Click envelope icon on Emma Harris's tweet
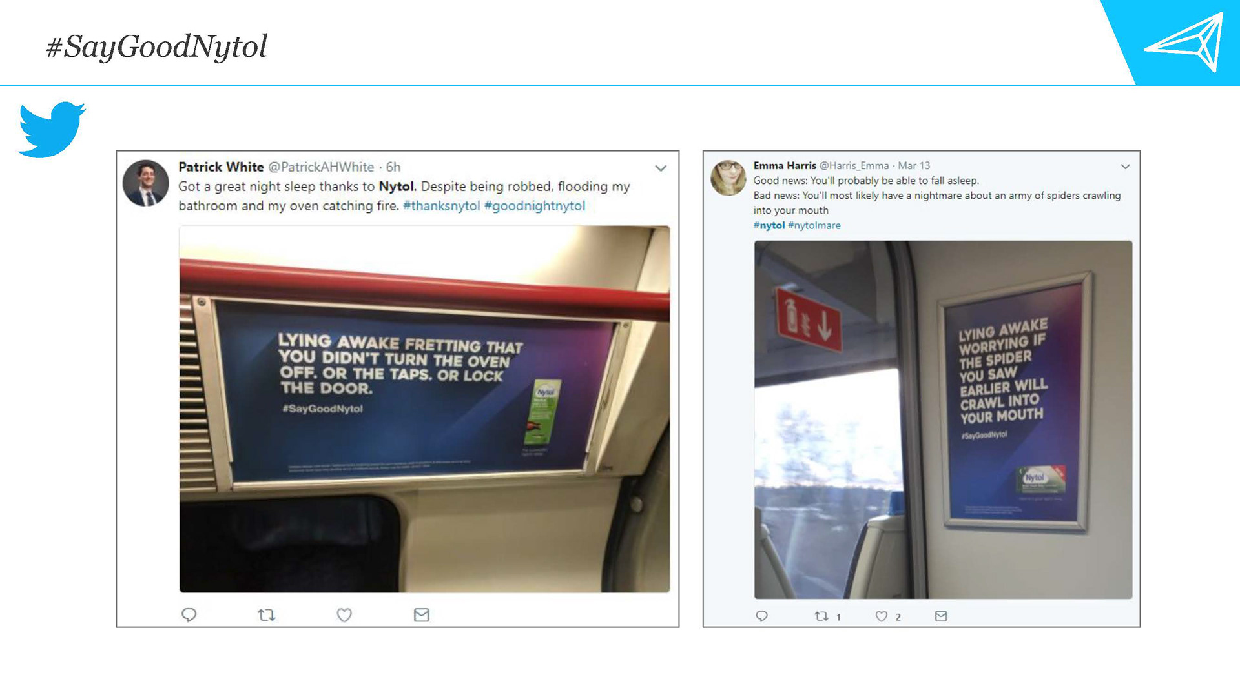The height and width of the screenshot is (697, 1240). click(941, 616)
